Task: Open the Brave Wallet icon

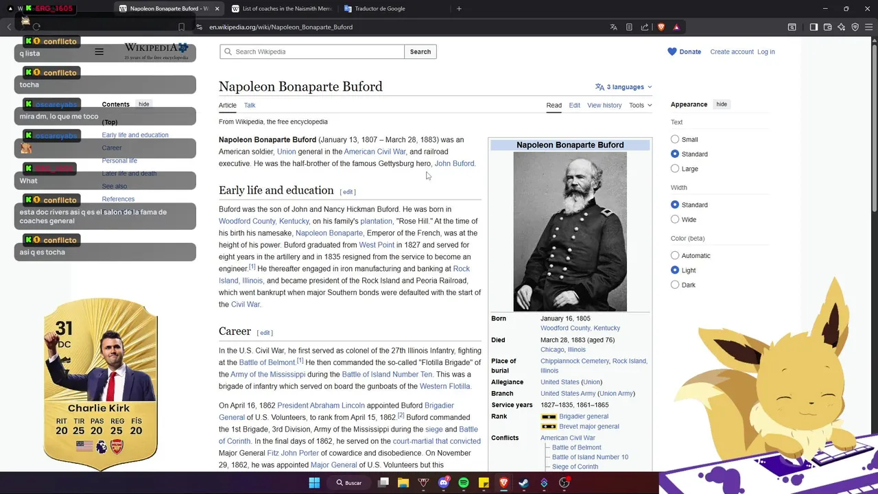Action: click(828, 27)
